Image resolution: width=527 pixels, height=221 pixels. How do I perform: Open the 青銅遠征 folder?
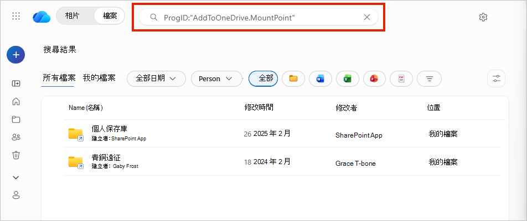click(x=106, y=157)
